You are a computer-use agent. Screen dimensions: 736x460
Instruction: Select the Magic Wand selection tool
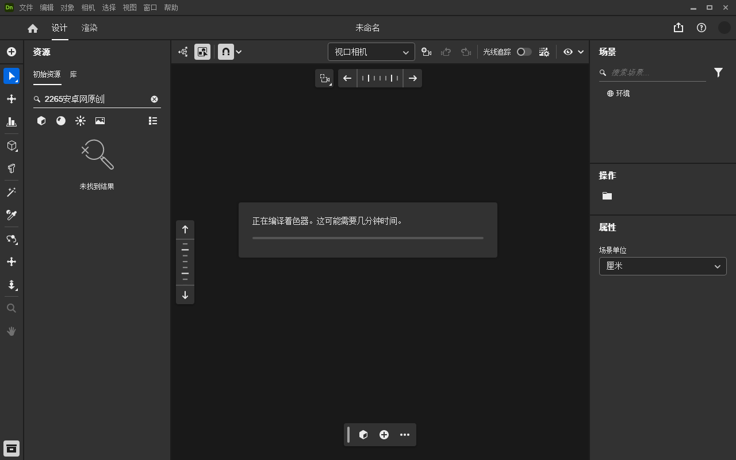click(x=11, y=191)
